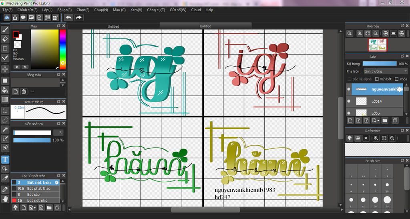The height and width of the screenshot is (219, 410).
Task: Open the Chỉnh sửa(E) menu
Action: pos(27,10)
